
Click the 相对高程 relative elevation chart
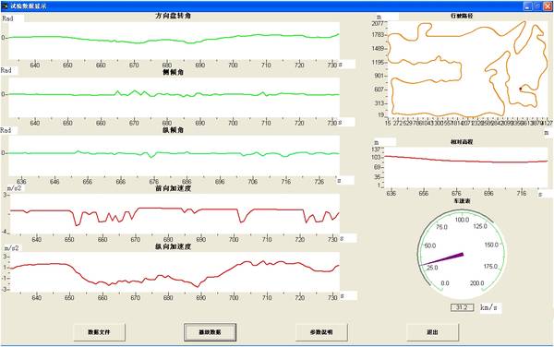click(x=465, y=168)
